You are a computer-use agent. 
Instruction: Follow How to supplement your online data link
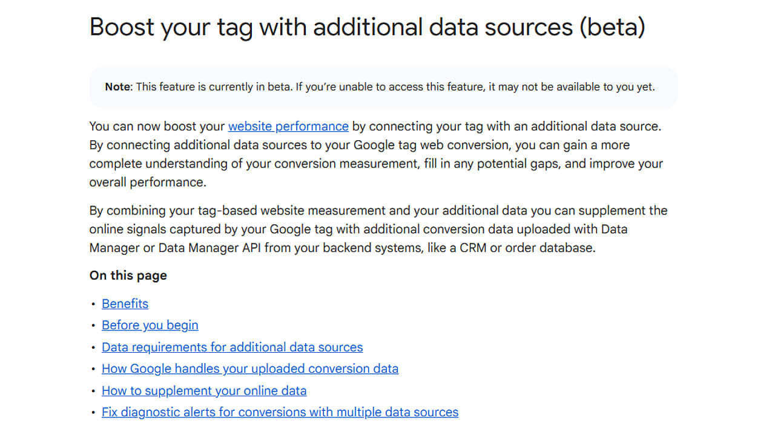point(204,390)
